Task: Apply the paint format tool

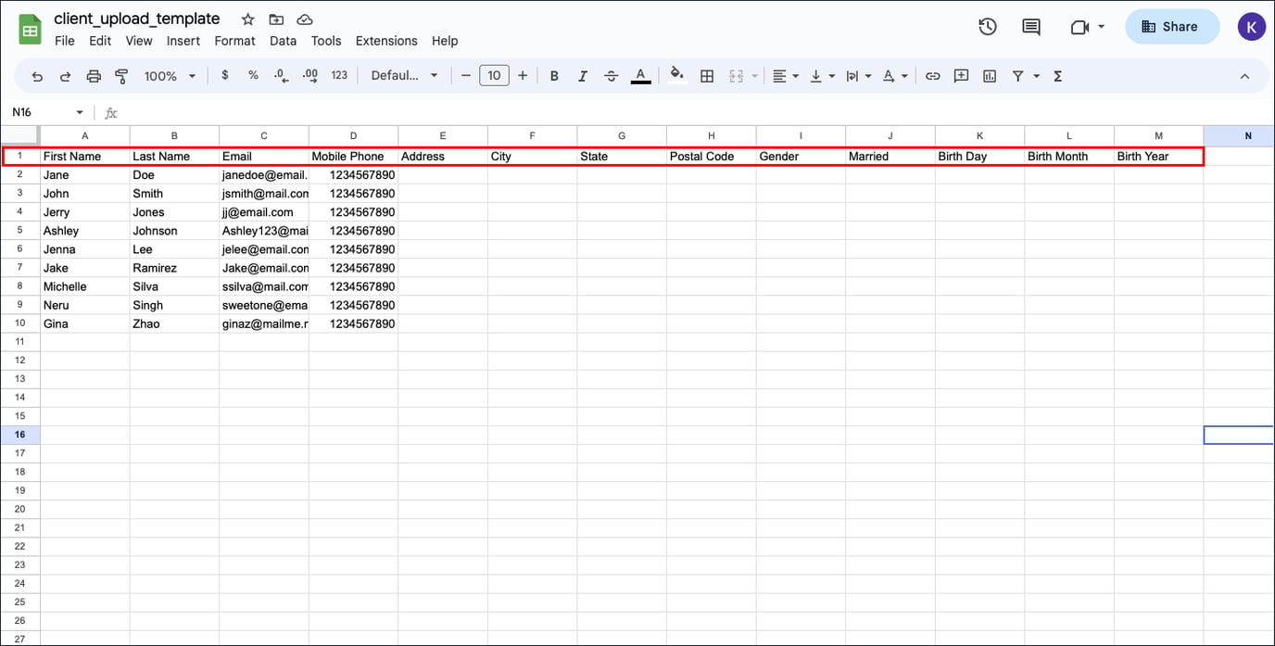Action: tap(121, 76)
